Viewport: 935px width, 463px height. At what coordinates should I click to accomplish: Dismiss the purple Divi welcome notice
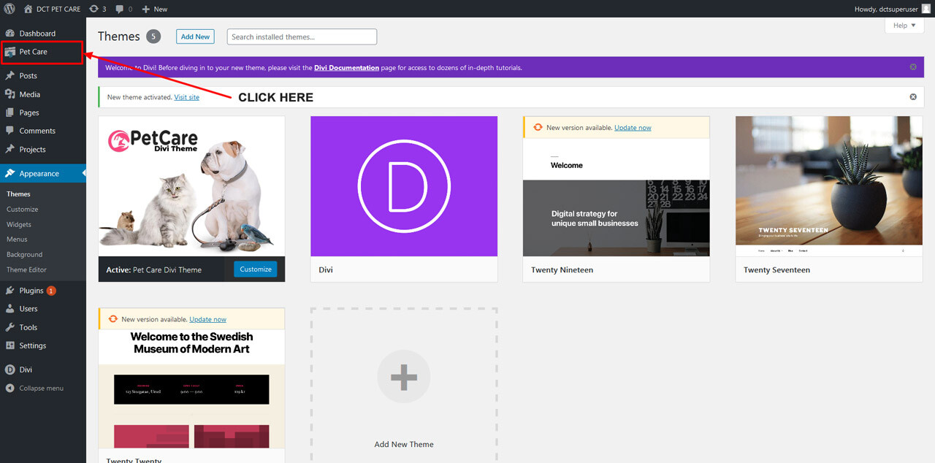[913, 67]
